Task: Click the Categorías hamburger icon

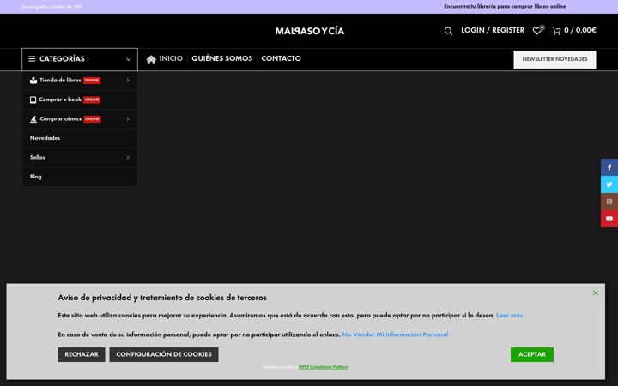Action: [32, 58]
